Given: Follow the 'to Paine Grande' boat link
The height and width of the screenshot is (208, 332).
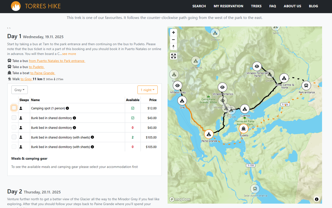Looking at the screenshot, I should click(42, 73).
